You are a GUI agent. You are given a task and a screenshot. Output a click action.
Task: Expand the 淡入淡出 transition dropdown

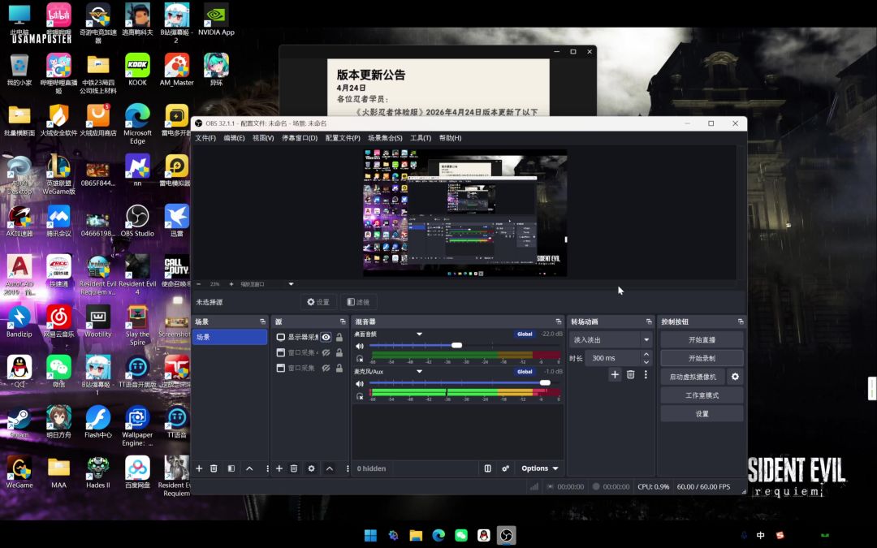(x=646, y=339)
